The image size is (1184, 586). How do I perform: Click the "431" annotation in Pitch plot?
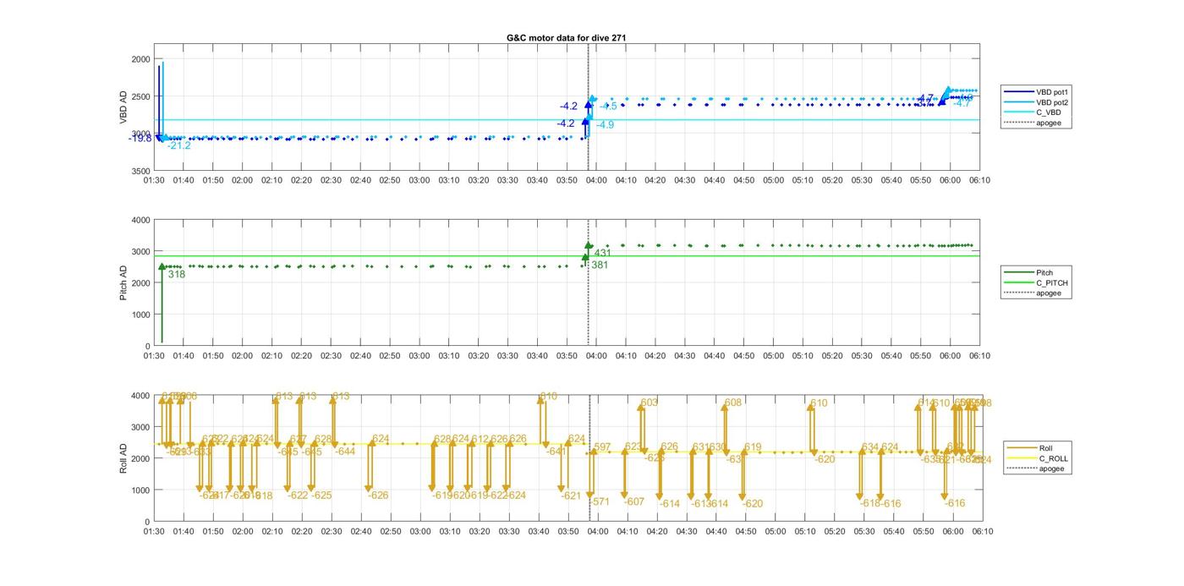pos(602,253)
